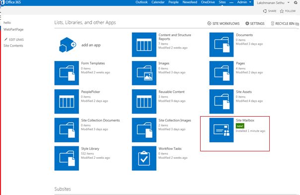Viewport: 300px width, 195px height.
Task: Open Content and Structure Reports tile icon
Action: point(144,45)
